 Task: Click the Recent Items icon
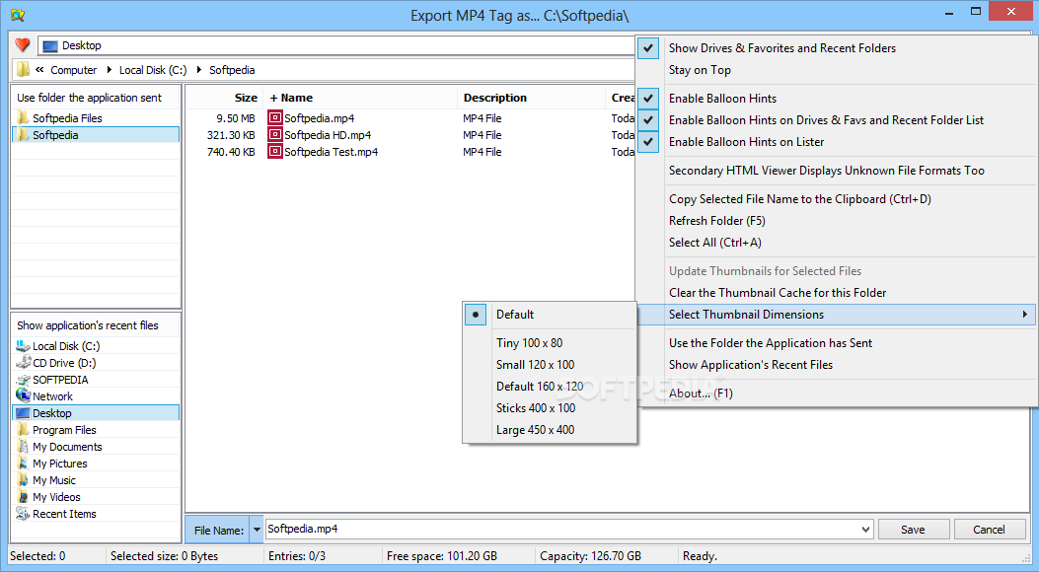click(x=24, y=513)
